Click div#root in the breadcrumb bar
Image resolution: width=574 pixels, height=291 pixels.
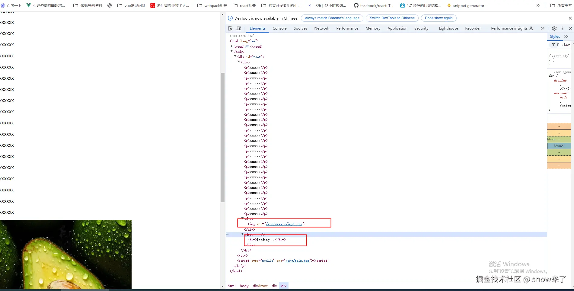click(x=260, y=286)
